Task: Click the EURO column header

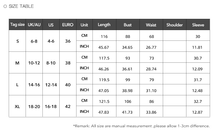Action: pos(68,25)
